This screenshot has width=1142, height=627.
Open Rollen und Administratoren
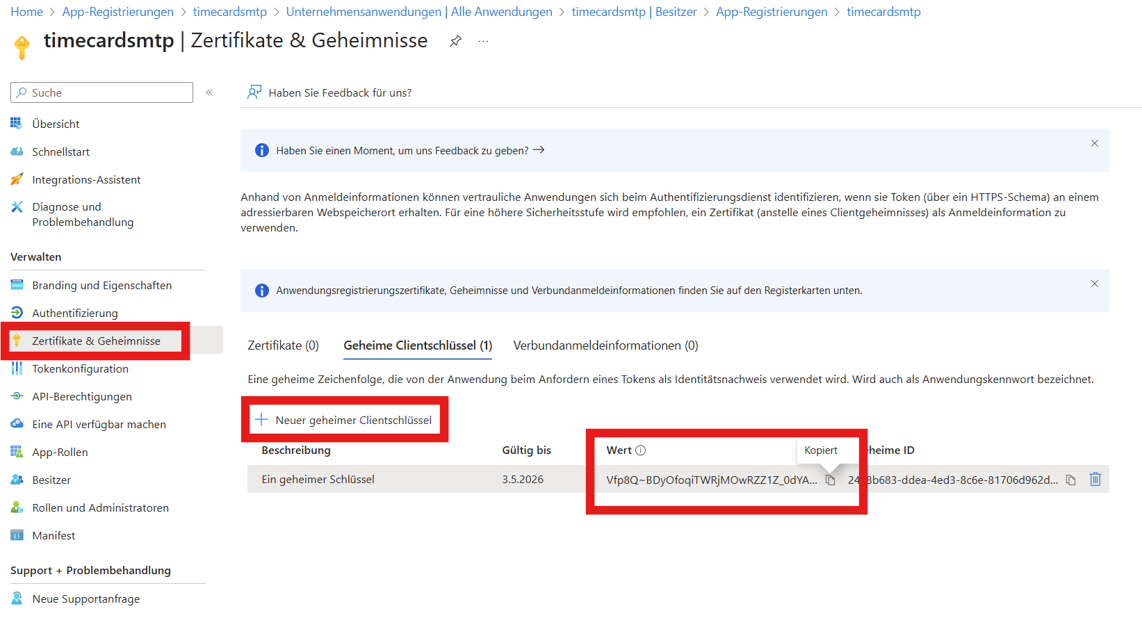click(100, 507)
